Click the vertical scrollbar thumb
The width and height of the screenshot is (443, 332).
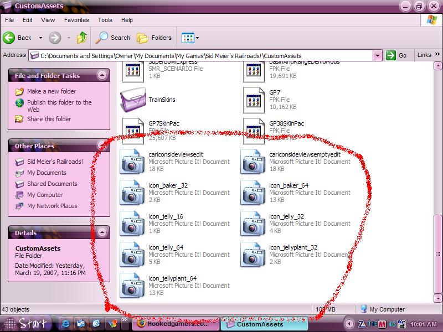tap(437, 254)
